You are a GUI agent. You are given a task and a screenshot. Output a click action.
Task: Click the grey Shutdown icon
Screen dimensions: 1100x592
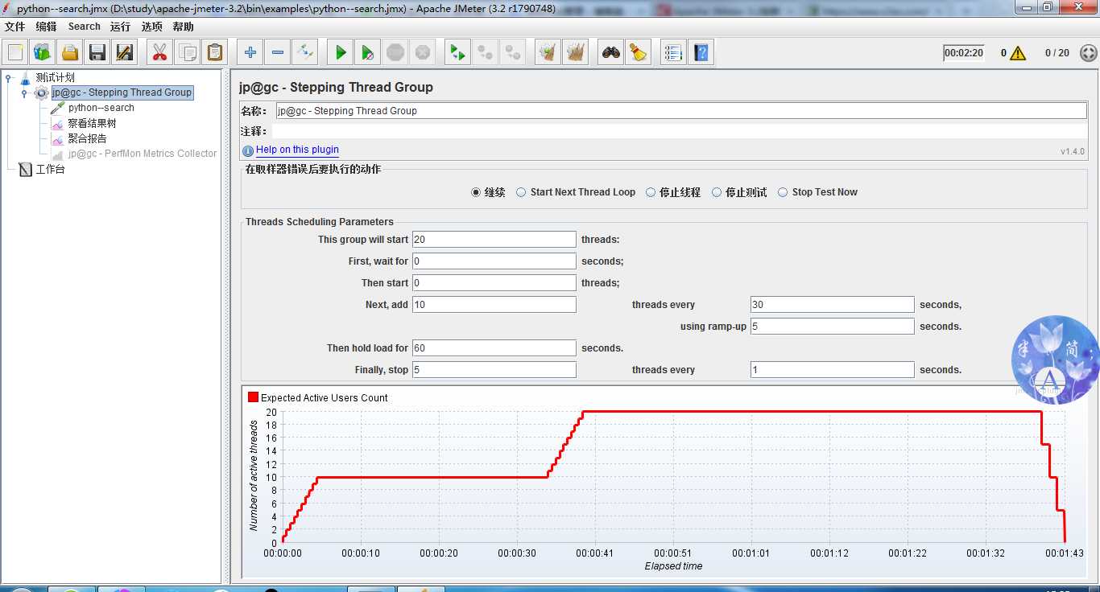click(423, 53)
